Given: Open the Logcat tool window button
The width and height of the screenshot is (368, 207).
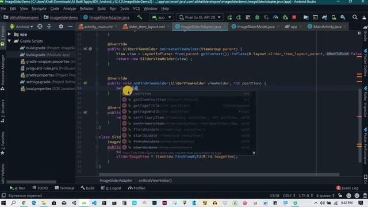Looking at the screenshot, I should pos(111,188).
